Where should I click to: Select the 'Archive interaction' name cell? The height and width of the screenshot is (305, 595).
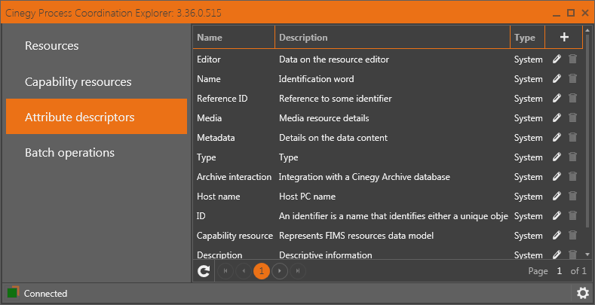tap(234, 177)
